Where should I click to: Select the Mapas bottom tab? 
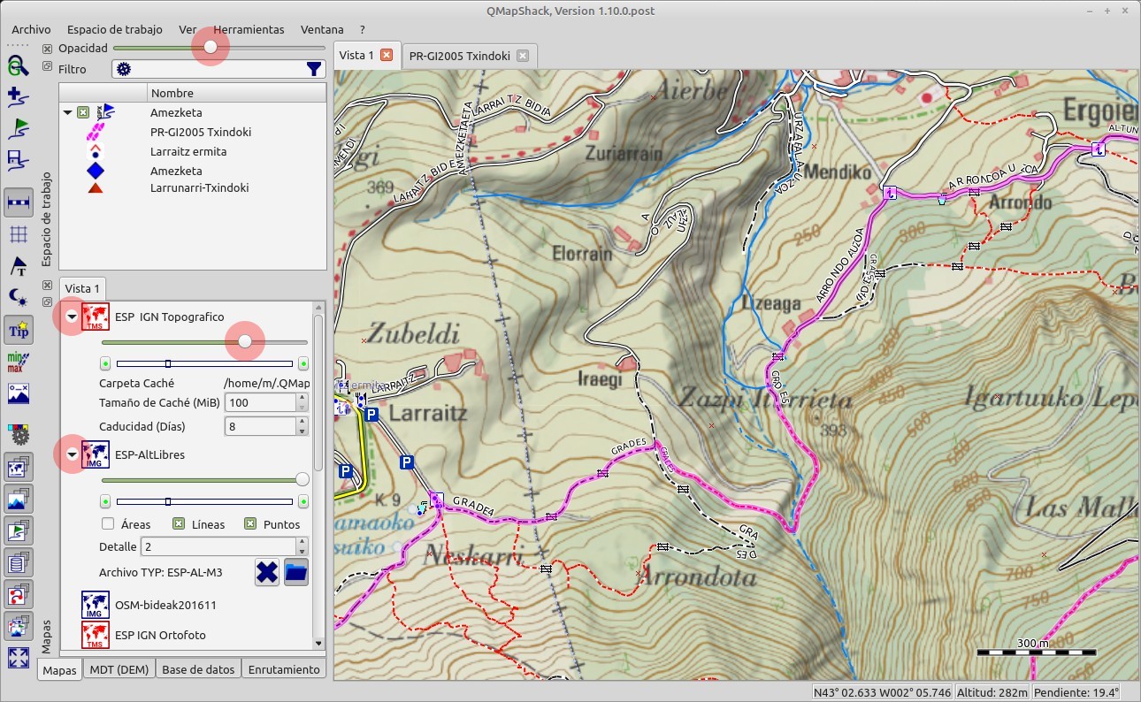pos(60,670)
